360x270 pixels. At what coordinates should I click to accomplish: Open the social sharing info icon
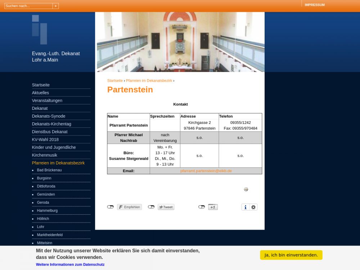pyautogui.click(x=246, y=207)
